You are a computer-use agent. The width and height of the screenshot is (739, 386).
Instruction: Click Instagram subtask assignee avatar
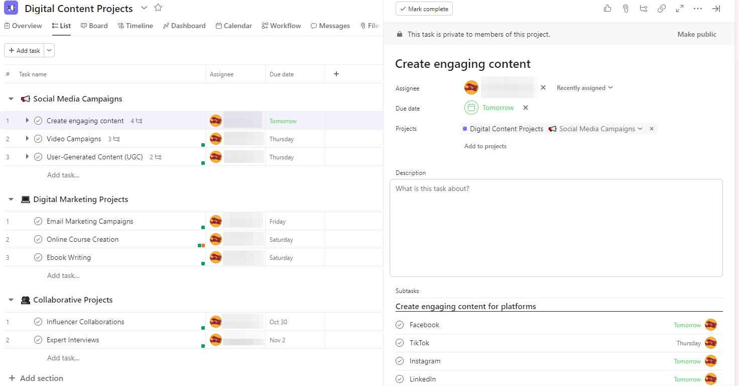pos(710,361)
